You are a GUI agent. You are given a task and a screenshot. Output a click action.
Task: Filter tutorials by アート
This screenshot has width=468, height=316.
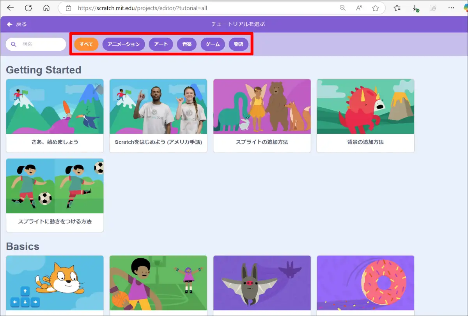click(161, 44)
